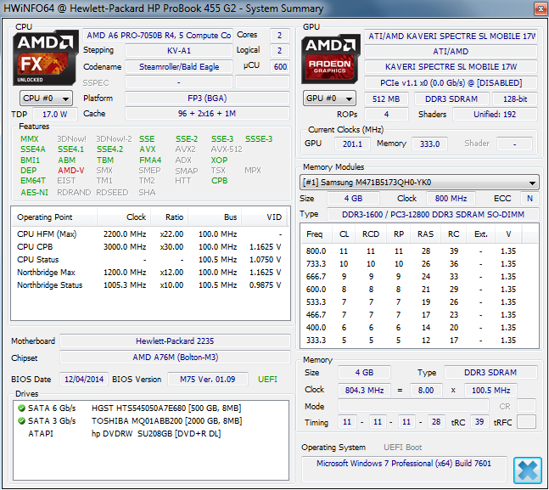Select the 800.0 frequency timing row
Image resolution: width=549 pixels, height=490 pixels.
(x=419, y=251)
